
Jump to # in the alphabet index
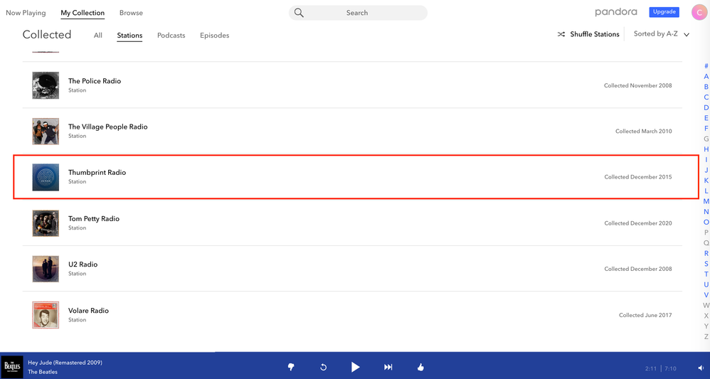click(706, 66)
